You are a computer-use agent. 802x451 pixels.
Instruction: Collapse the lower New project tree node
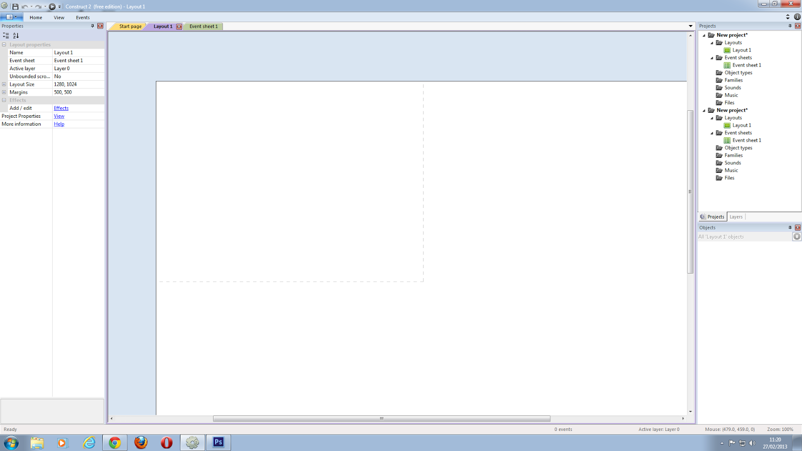pyautogui.click(x=704, y=110)
